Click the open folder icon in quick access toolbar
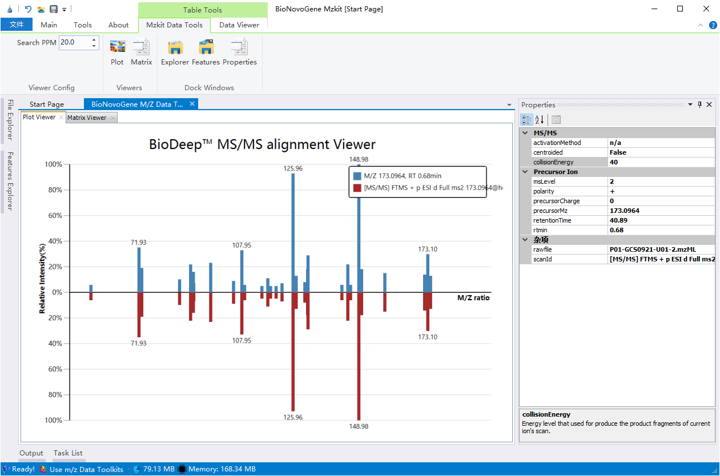This screenshot has width=720, height=476. pos(41,9)
